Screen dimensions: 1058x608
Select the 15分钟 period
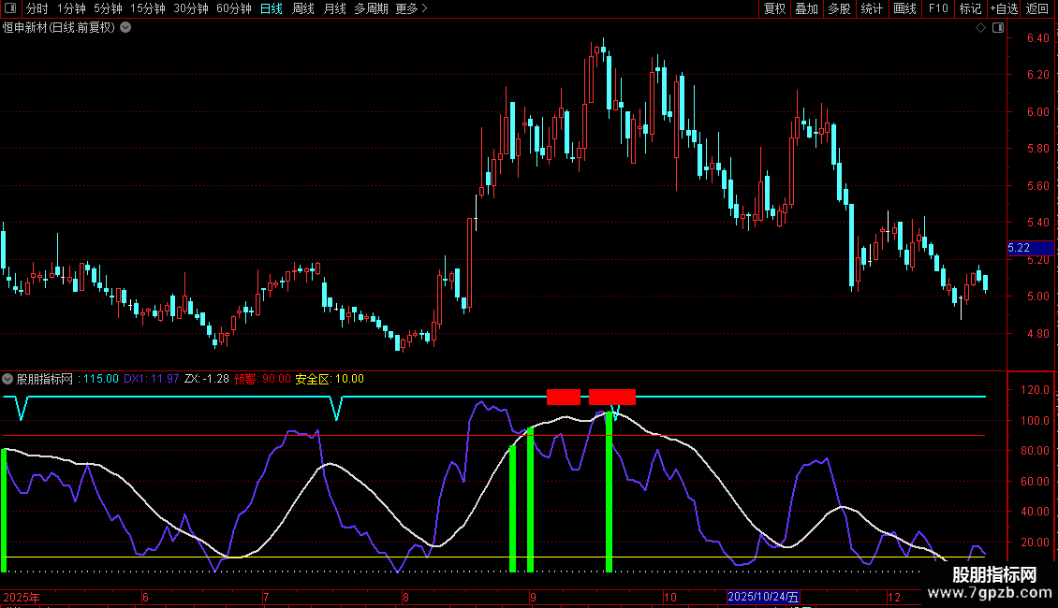(x=148, y=8)
